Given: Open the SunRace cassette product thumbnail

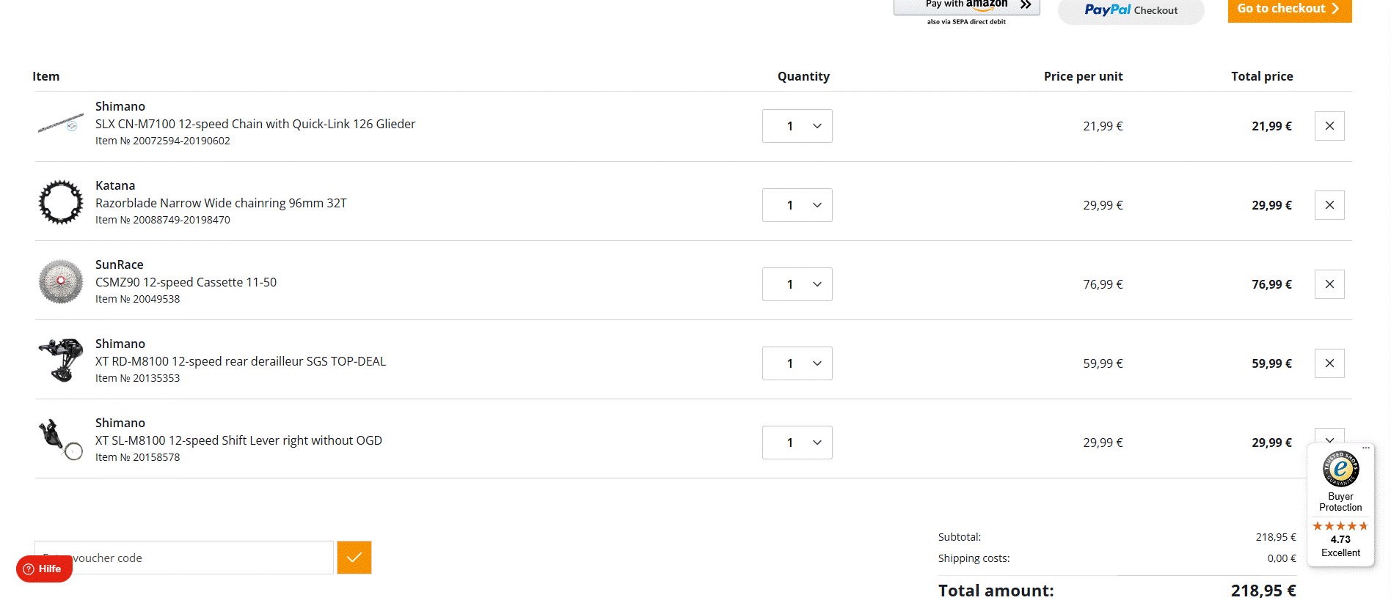Looking at the screenshot, I should coord(61,281).
